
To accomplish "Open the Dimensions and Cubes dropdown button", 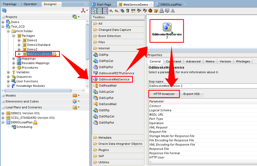I will 76,101.
